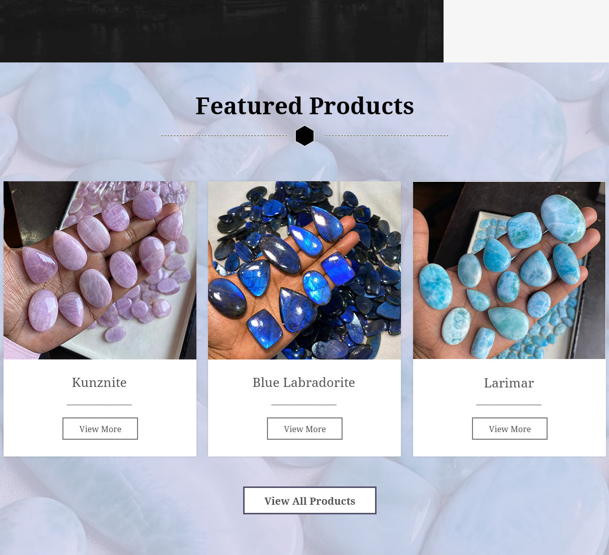The image size is (609, 555).
Task: Click the Larimar product title
Action: [509, 383]
